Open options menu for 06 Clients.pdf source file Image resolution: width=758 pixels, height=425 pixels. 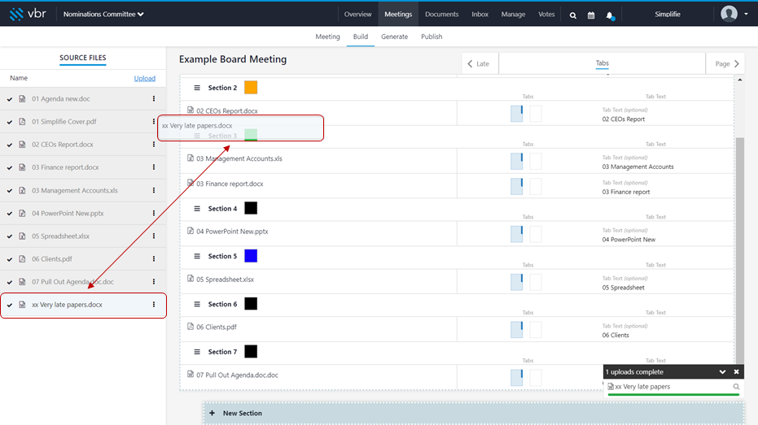pyautogui.click(x=154, y=258)
